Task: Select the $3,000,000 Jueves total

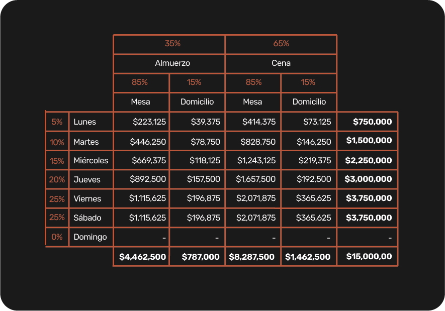Action: tap(368, 179)
